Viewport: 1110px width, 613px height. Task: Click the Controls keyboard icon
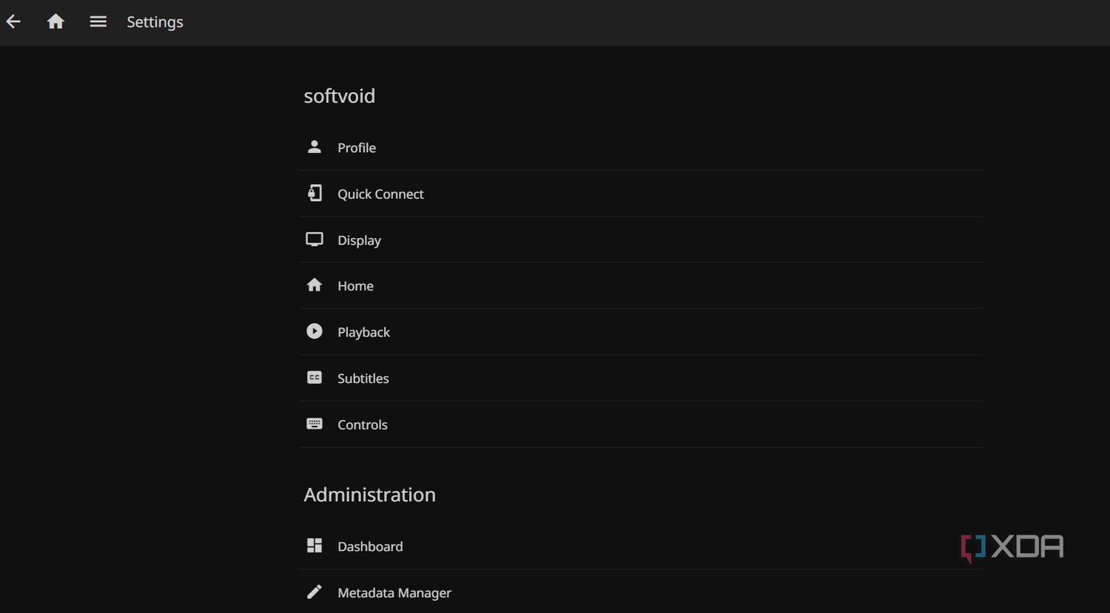point(314,424)
